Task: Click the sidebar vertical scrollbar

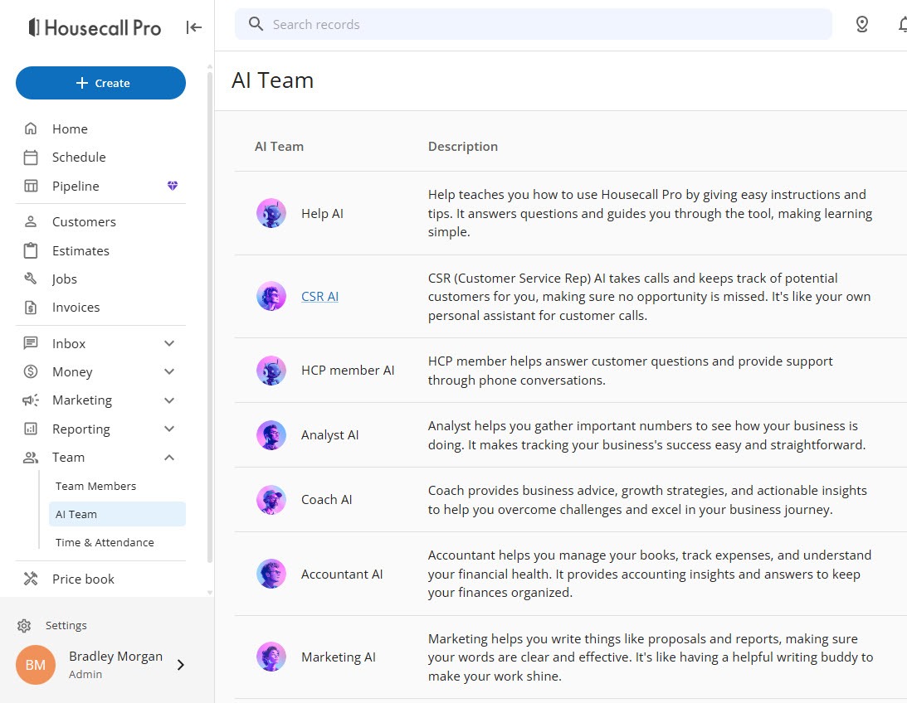Action: coord(210,317)
